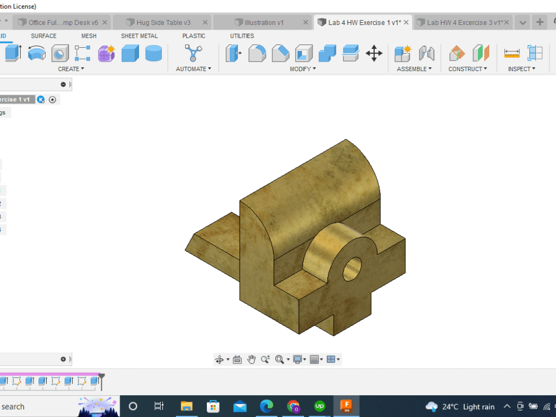Show the document tabs overflow list chevron
This screenshot has width=556, height=417.
point(522,23)
